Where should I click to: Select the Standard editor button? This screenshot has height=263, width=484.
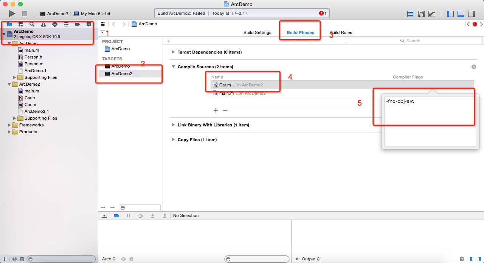[411, 14]
